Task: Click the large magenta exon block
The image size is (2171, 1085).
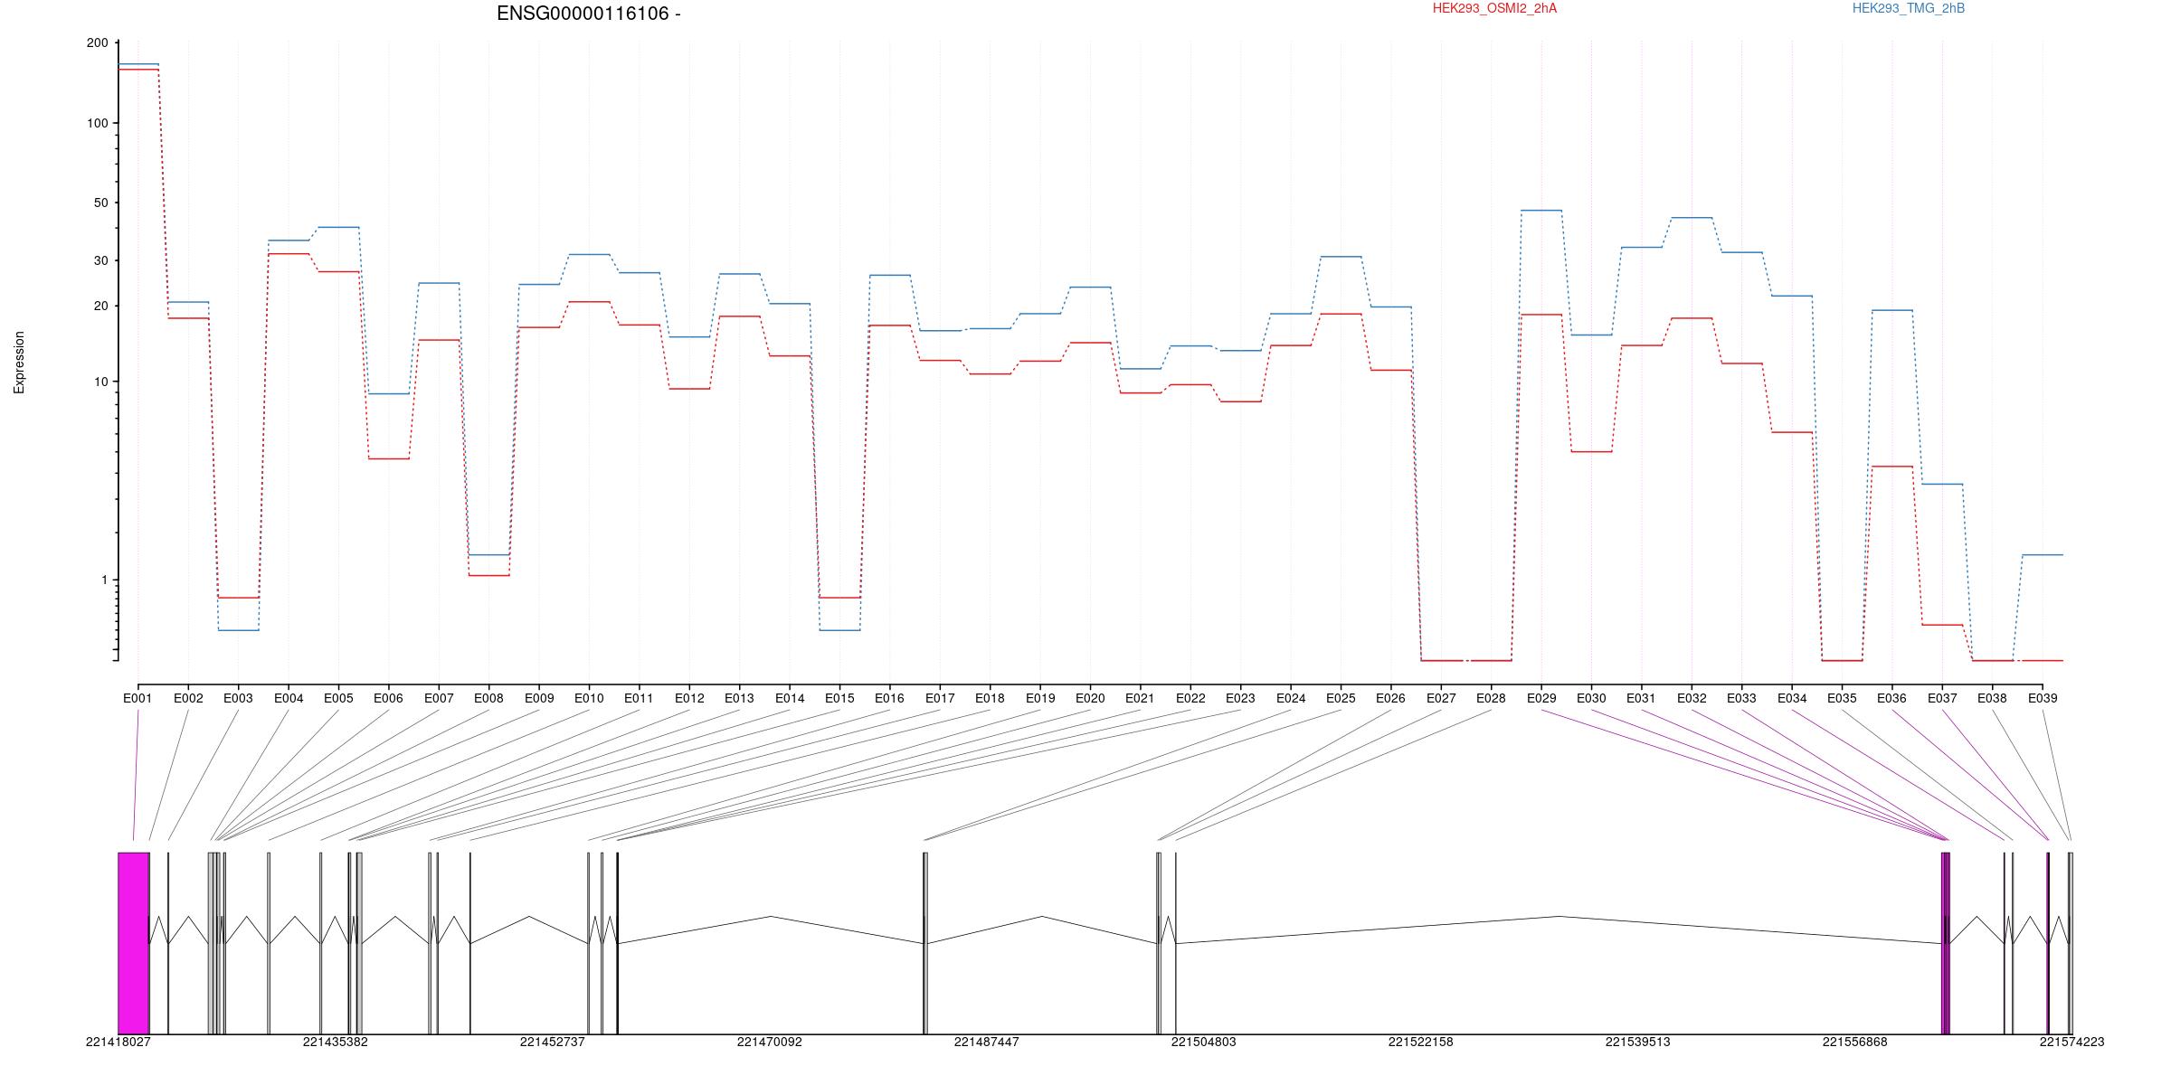Action: tap(134, 943)
